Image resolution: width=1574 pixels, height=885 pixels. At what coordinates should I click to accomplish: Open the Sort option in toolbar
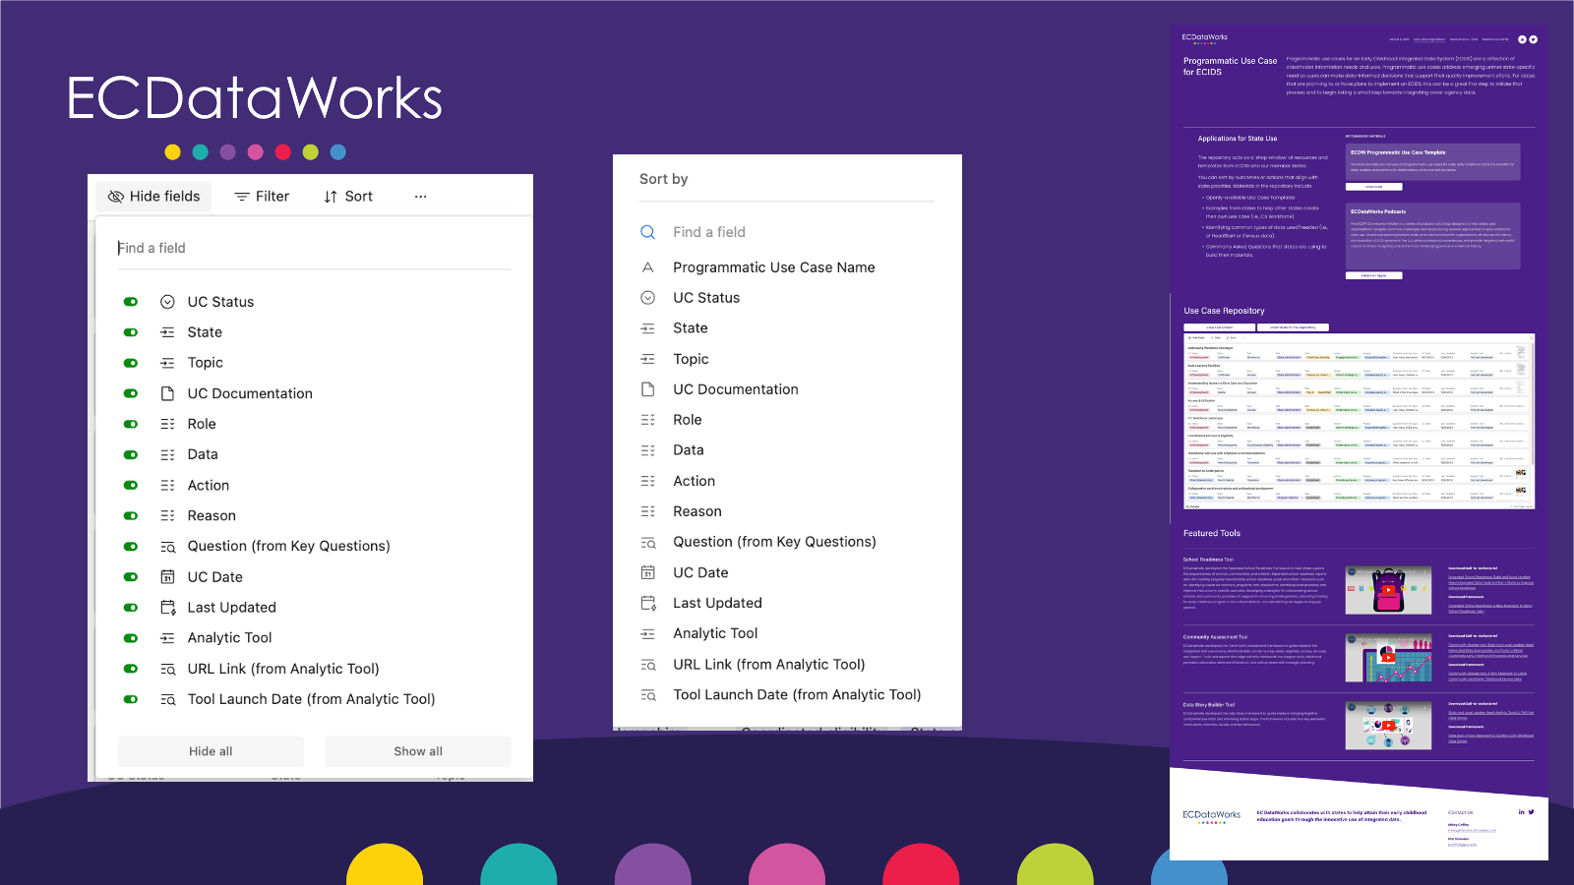tap(348, 197)
